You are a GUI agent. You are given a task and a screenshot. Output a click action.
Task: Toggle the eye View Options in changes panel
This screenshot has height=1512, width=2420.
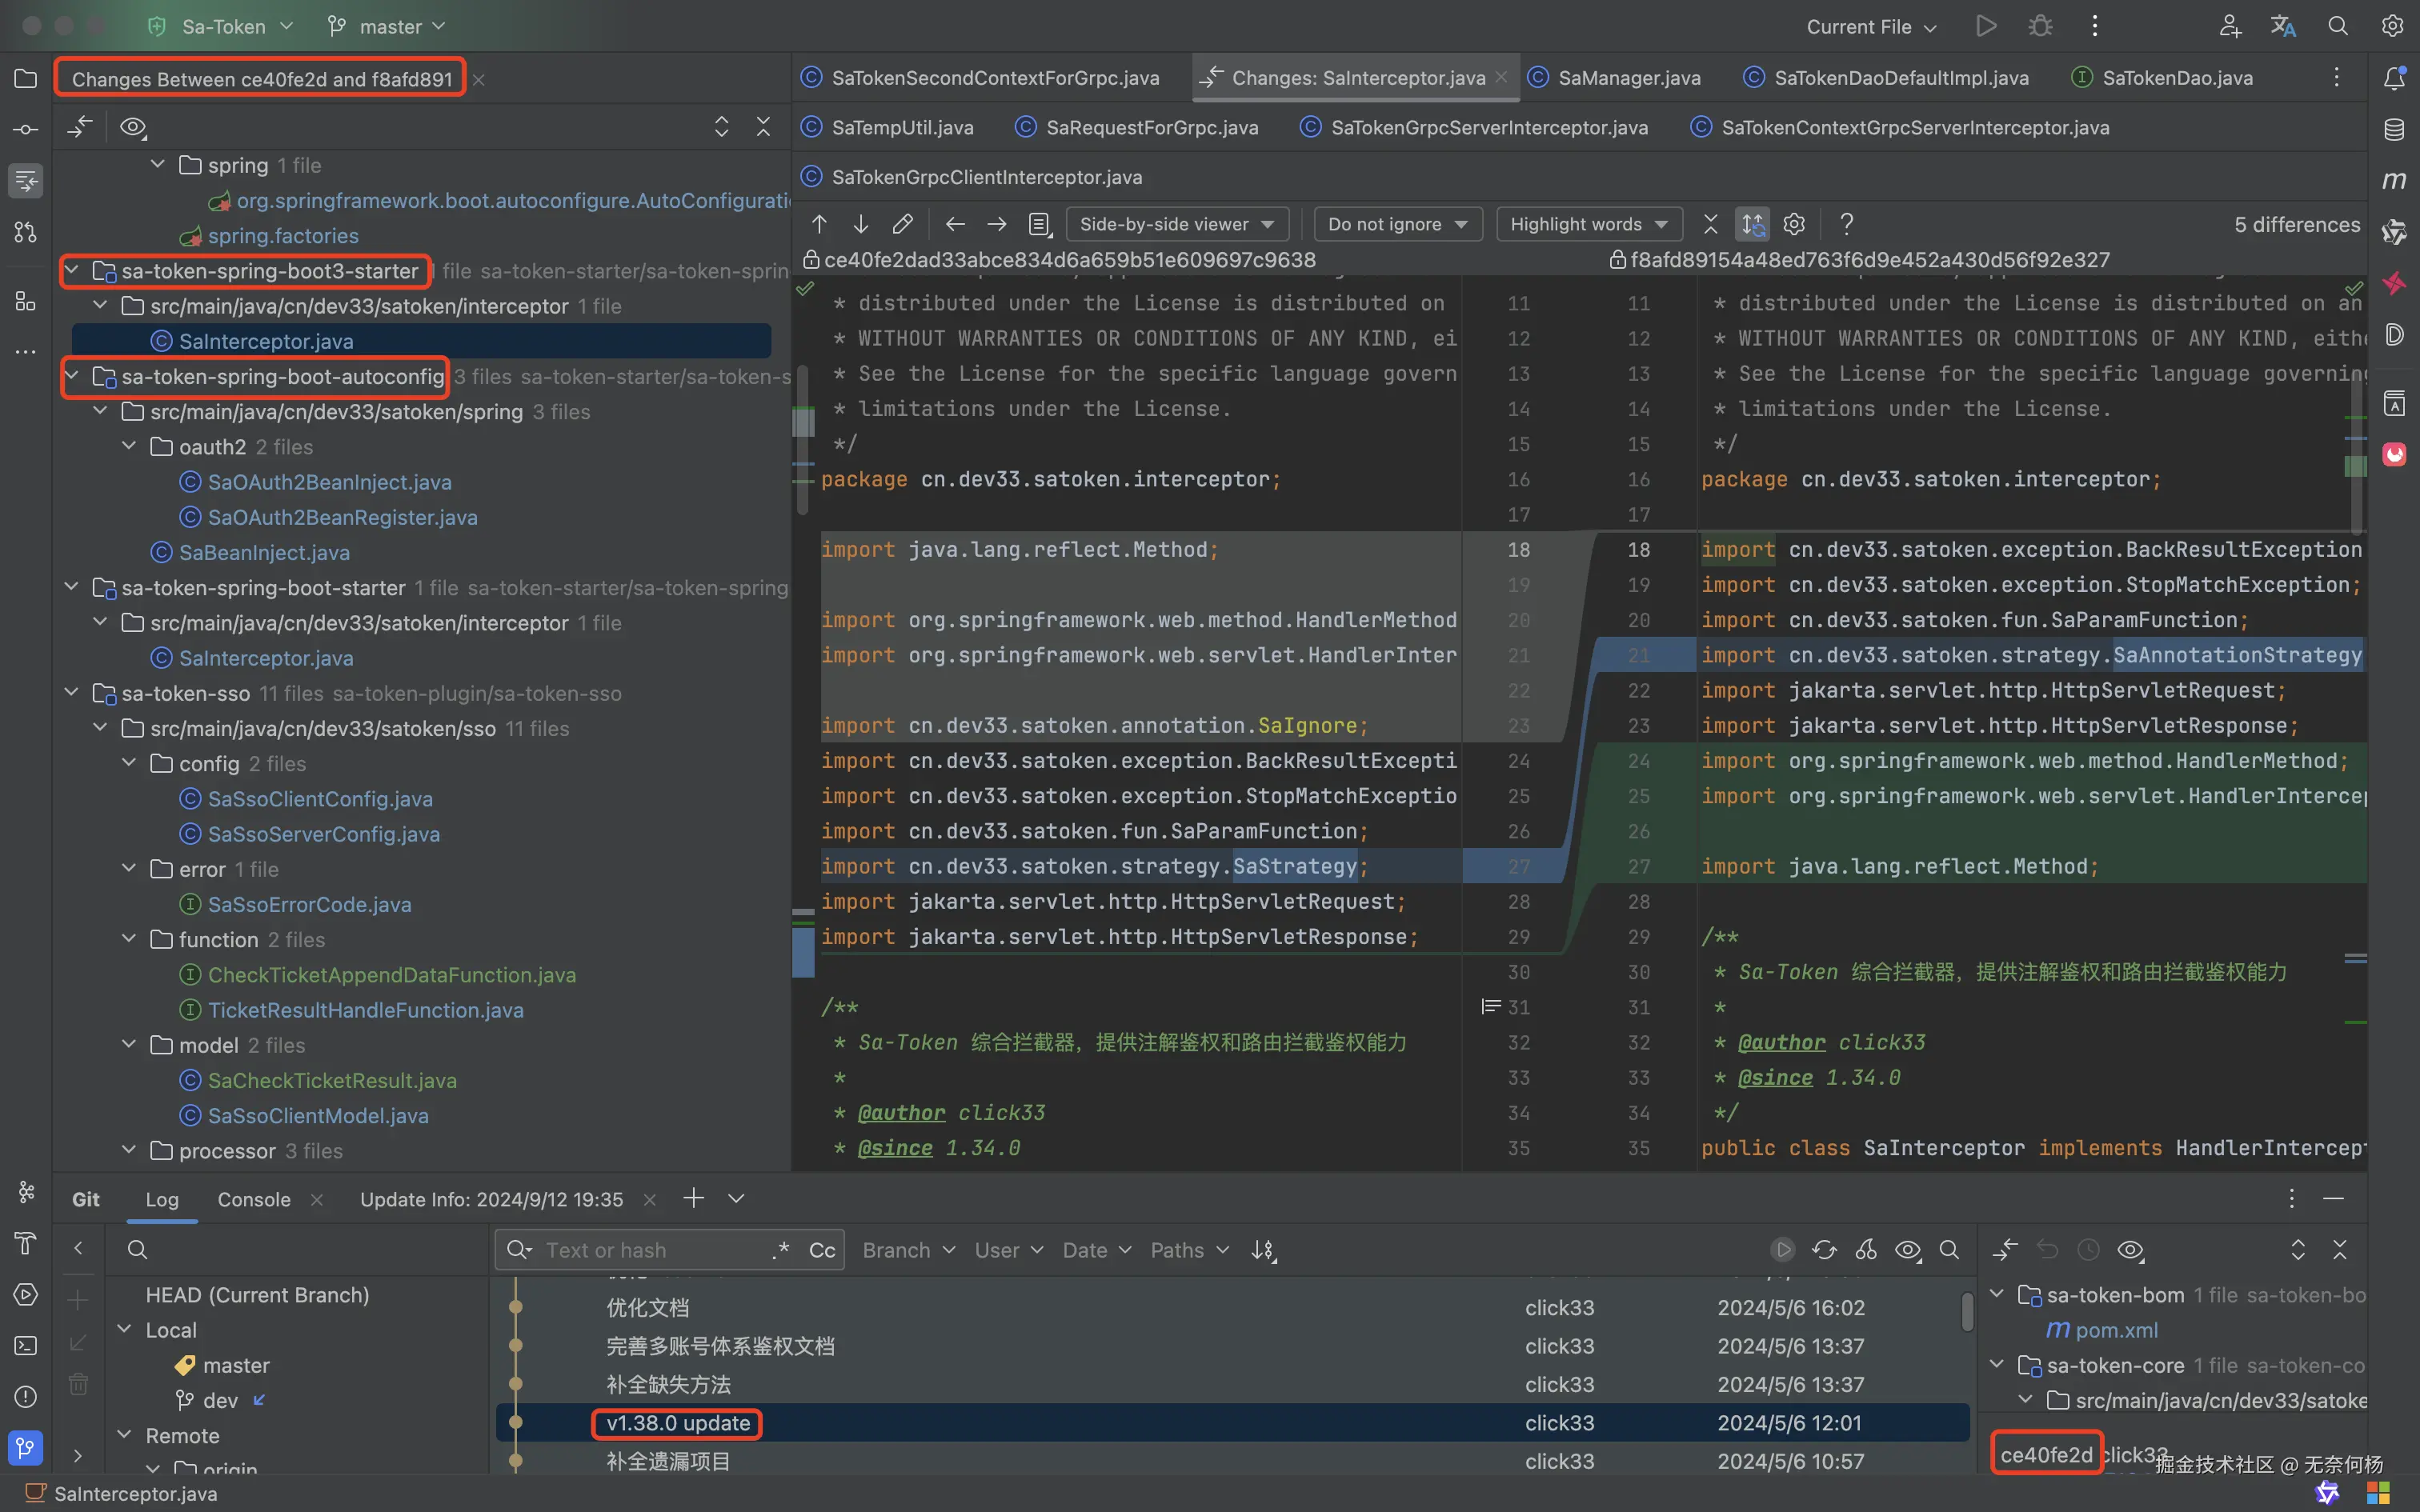[133, 127]
